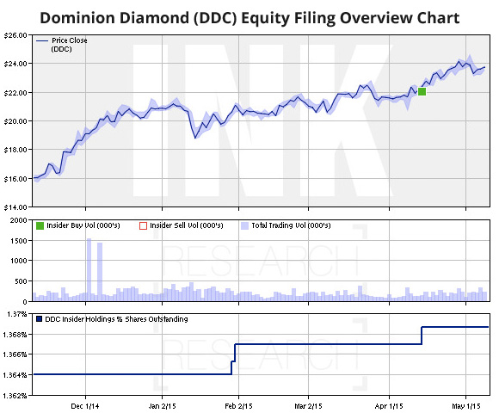
Task: Click the $26.00 price axis label
Action: pos(15,35)
